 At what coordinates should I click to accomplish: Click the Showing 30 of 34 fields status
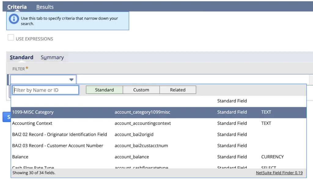pyautogui.click(x=34, y=173)
